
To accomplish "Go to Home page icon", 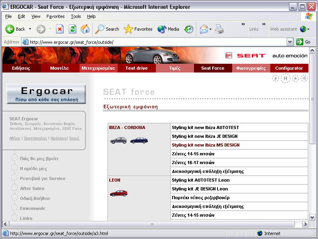I will coord(85,29).
